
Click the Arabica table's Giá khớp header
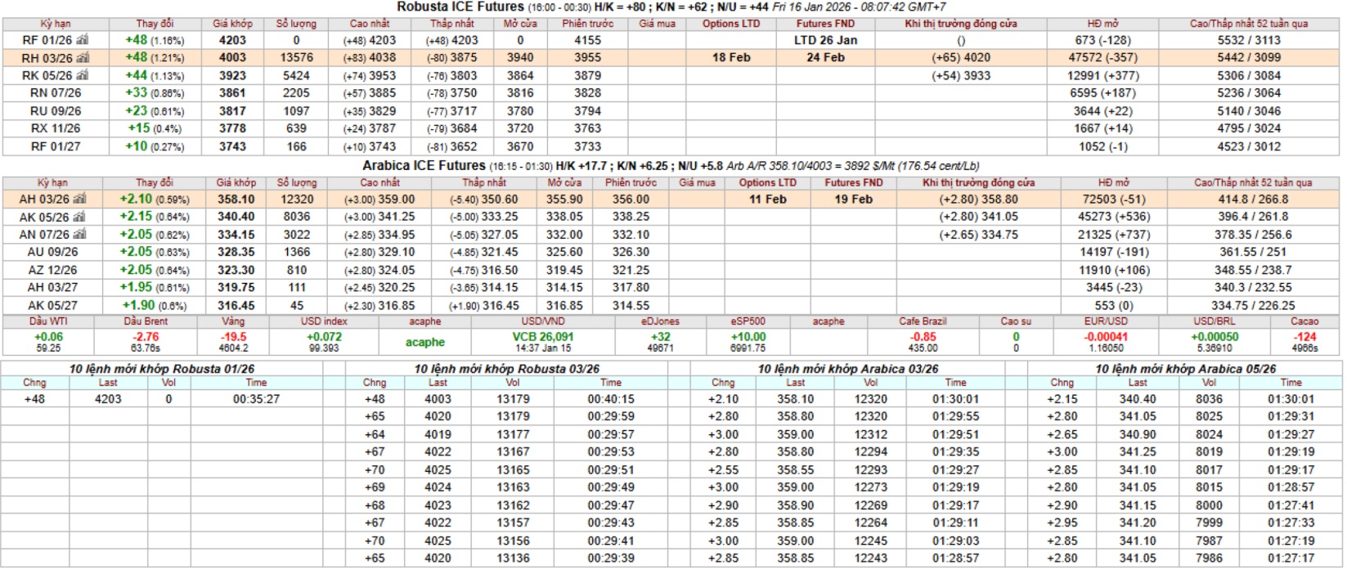(236, 182)
